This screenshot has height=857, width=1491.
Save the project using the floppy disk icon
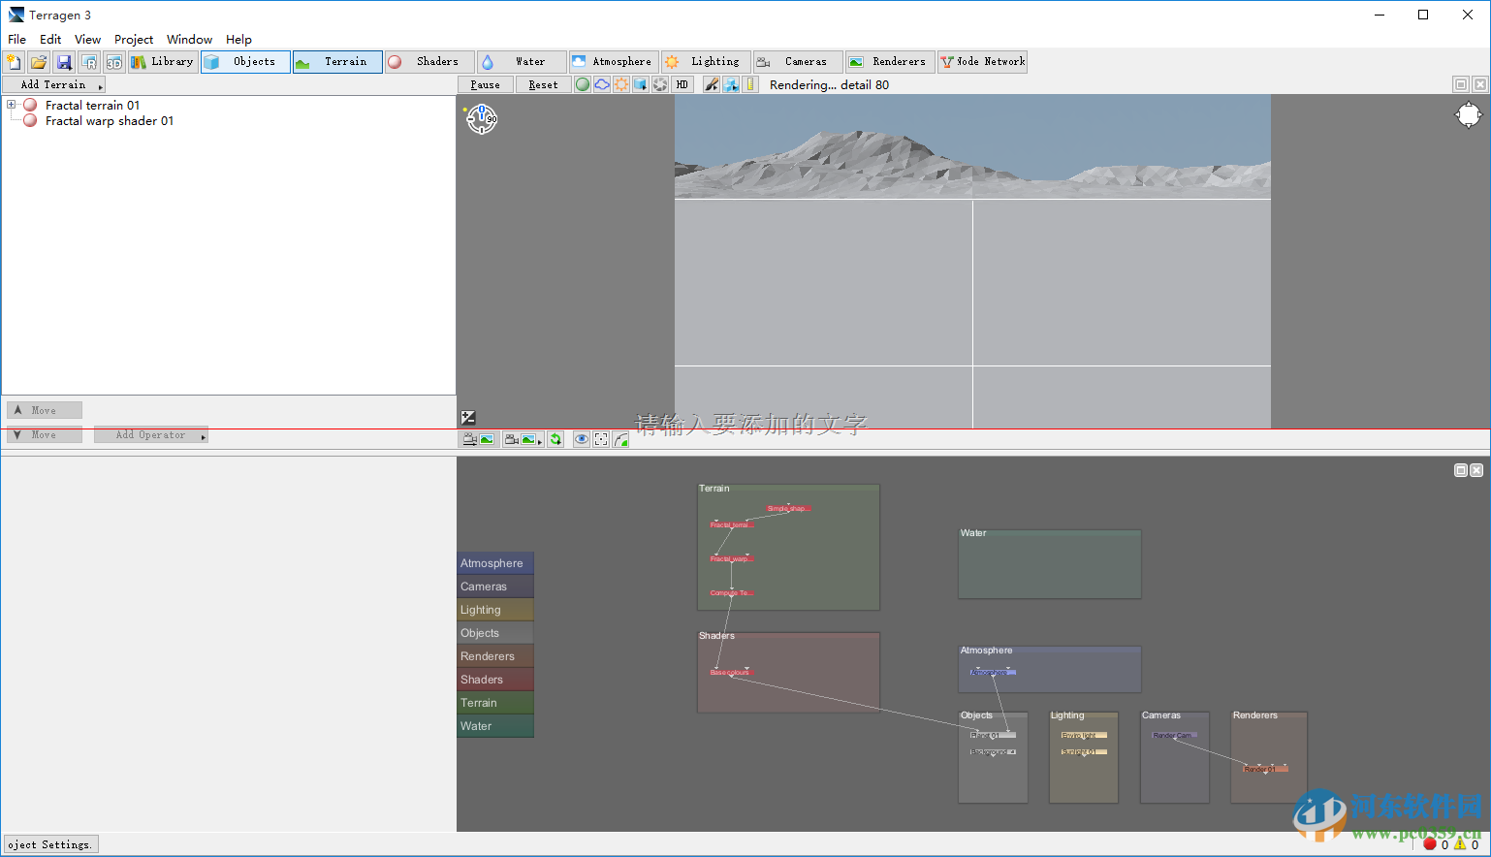[64, 62]
